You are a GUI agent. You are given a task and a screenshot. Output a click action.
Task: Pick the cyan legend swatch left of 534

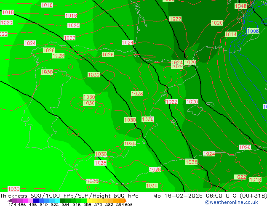[57, 201]
